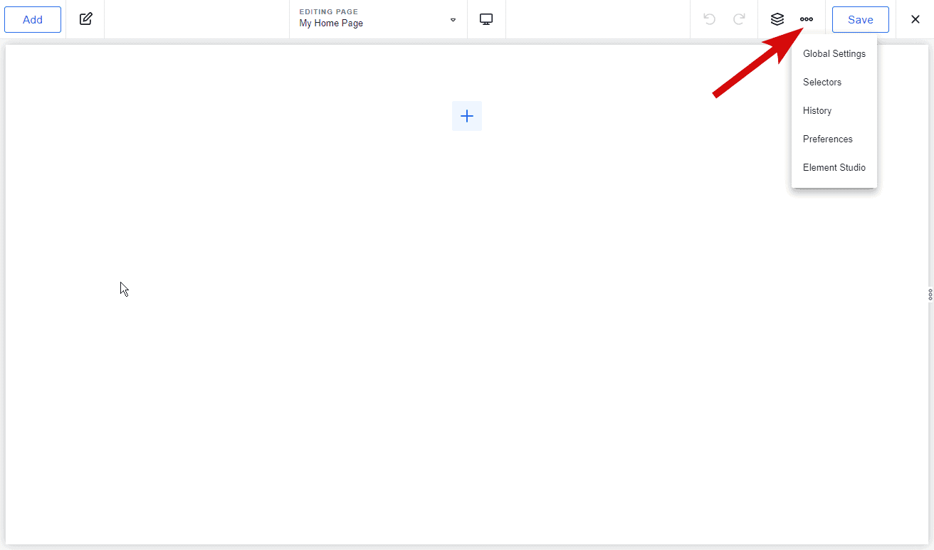This screenshot has height=550, width=934.
Task: Click the blue plus add-section icon
Action: [x=467, y=116]
